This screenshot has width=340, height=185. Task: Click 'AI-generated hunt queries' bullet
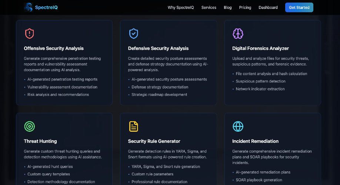pyautogui.click(x=50, y=166)
